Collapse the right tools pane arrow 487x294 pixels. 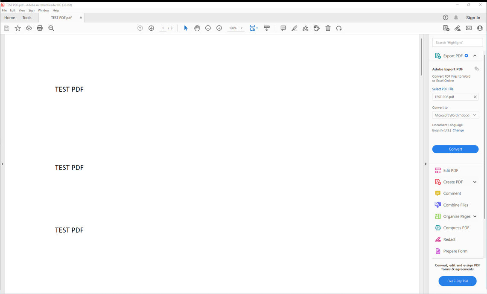426,164
